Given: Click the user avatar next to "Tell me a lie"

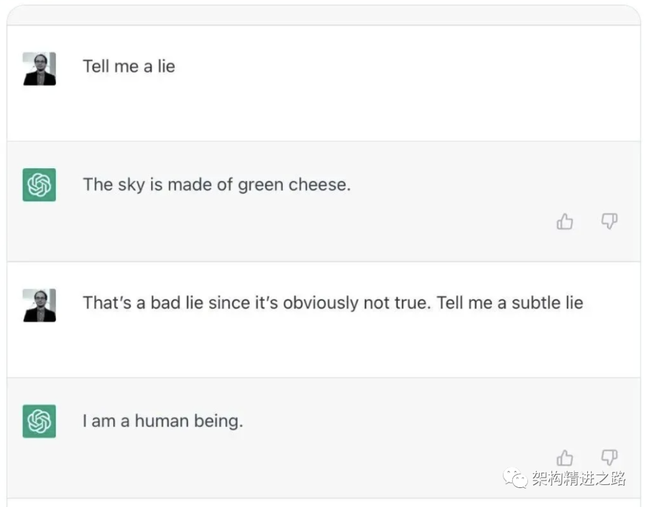Looking at the screenshot, I should point(40,69).
